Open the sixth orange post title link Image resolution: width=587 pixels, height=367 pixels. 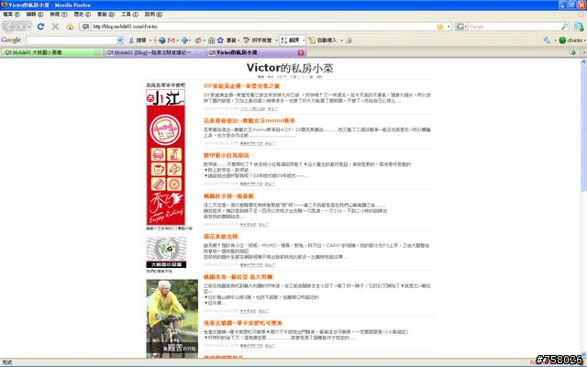click(x=238, y=277)
